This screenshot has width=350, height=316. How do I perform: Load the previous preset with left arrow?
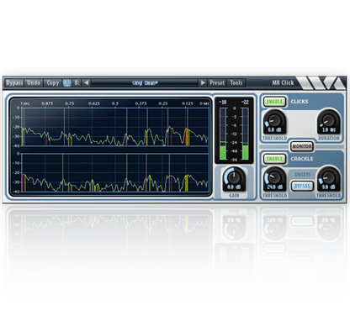click(x=87, y=82)
